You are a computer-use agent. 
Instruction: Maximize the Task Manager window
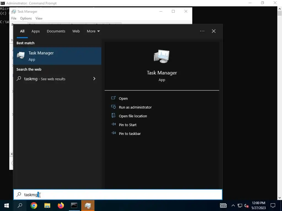[173, 11]
